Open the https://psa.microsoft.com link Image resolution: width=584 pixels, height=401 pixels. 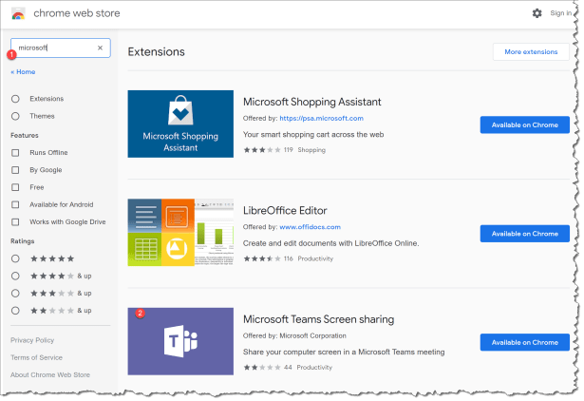tap(321, 118)
